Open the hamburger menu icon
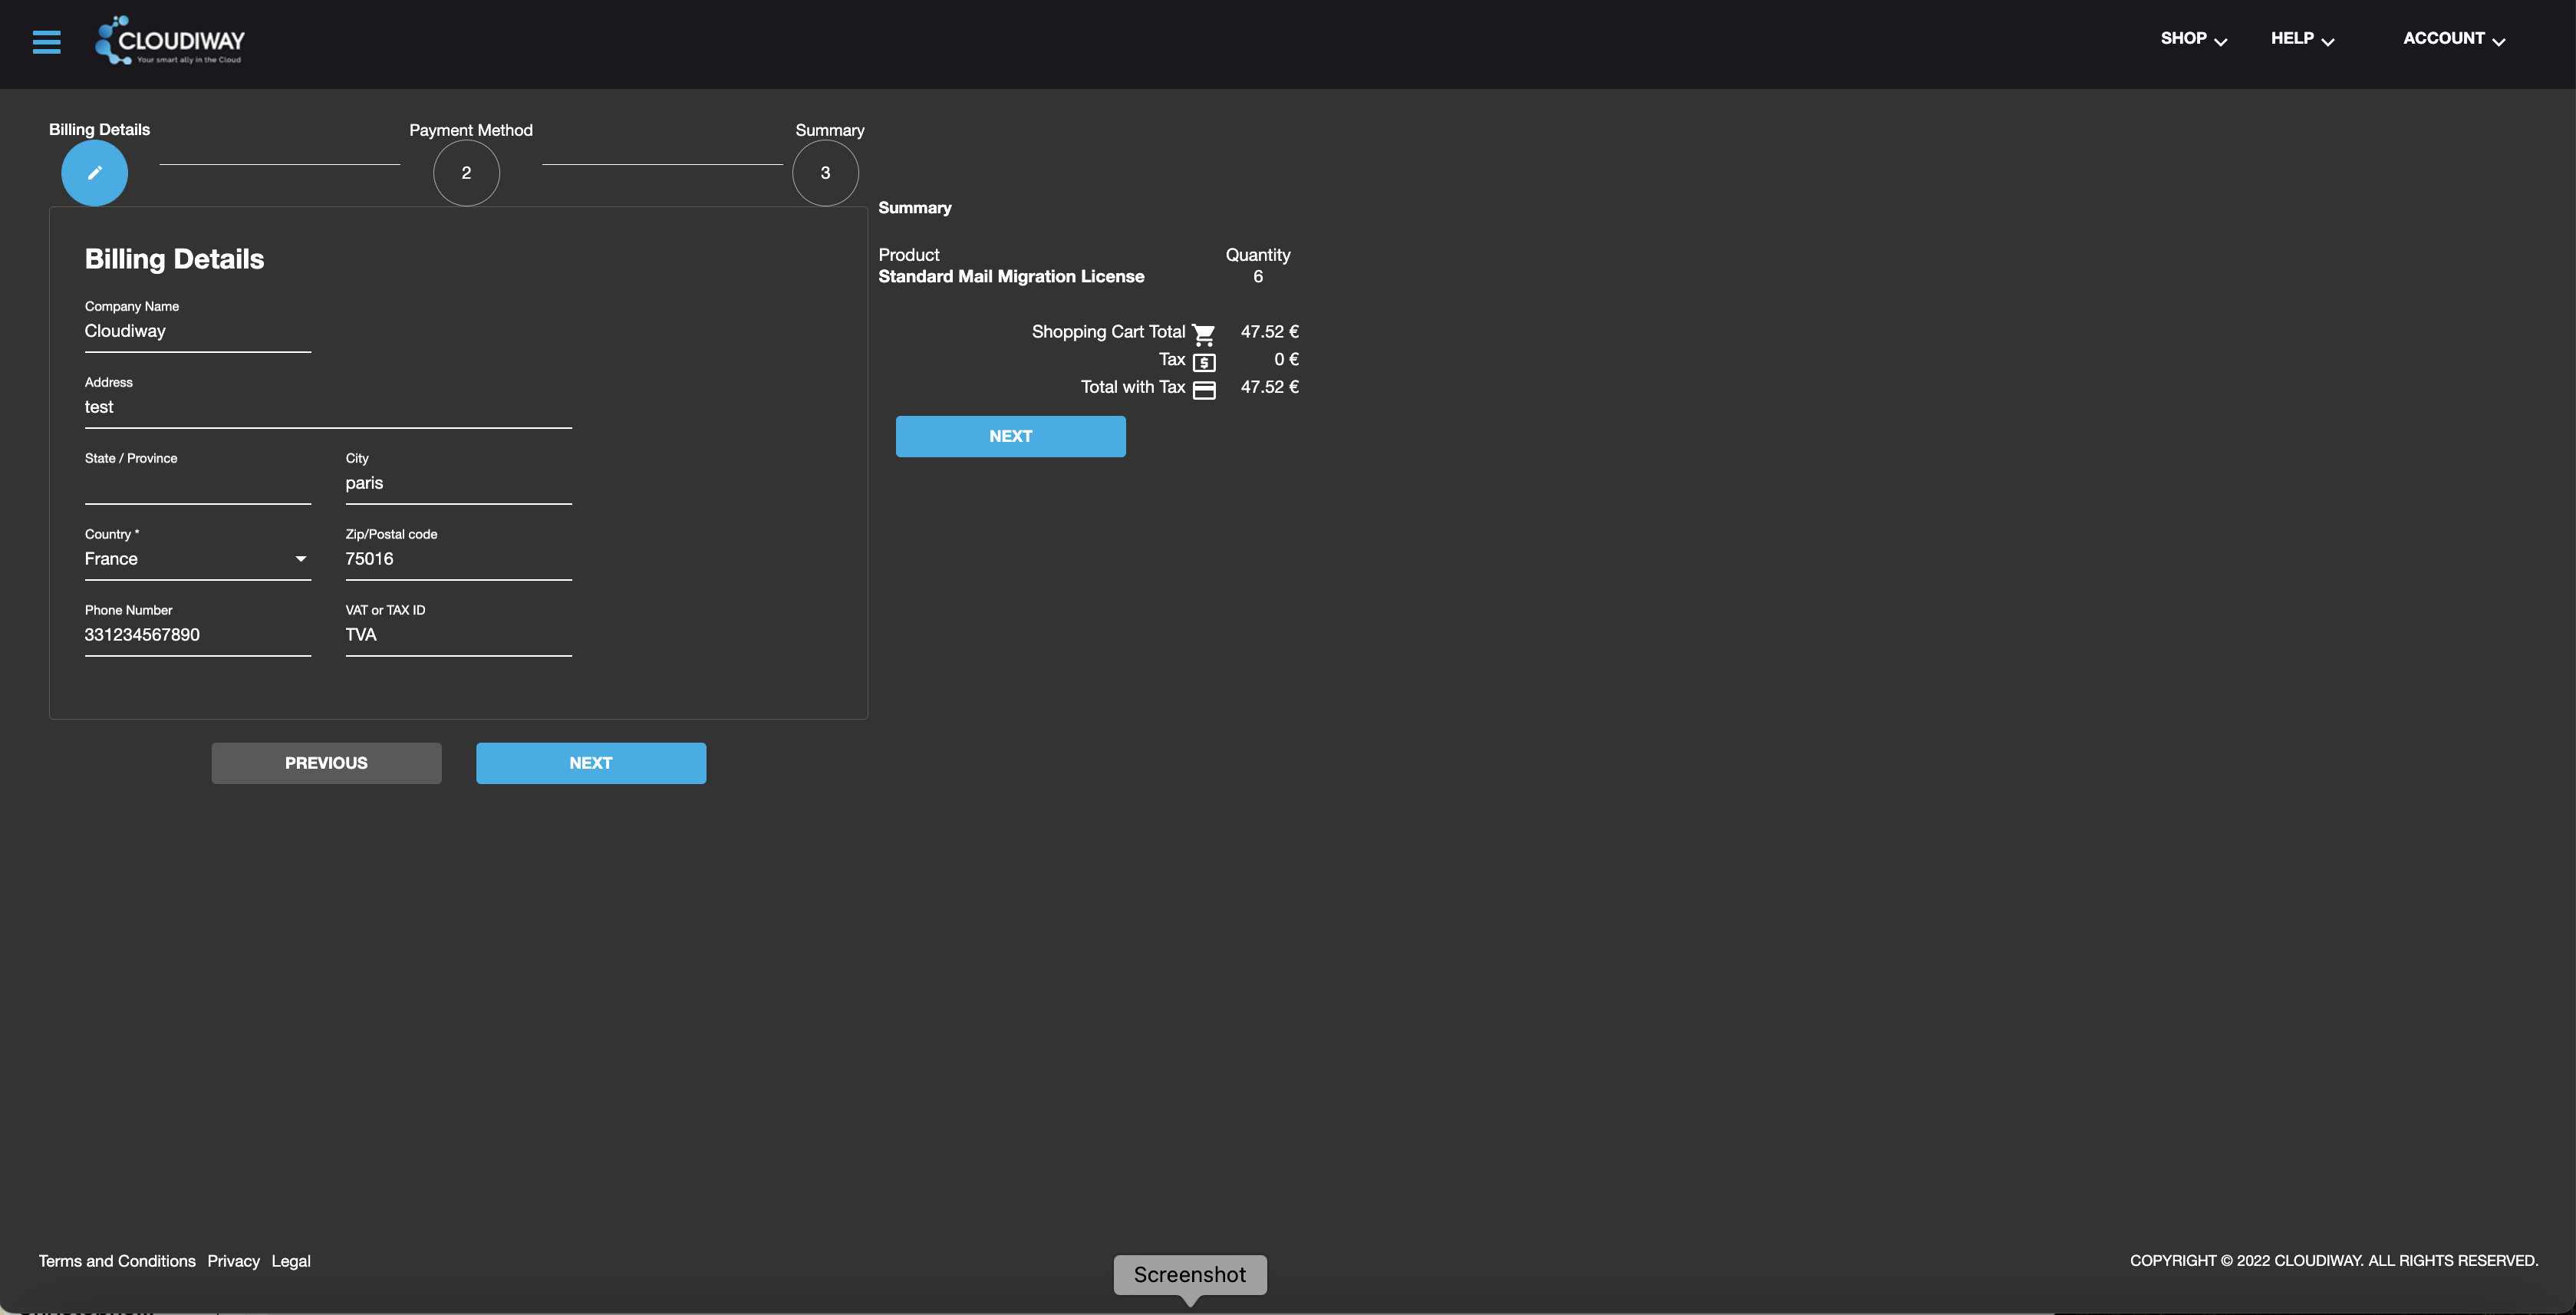 coord(46,42)
